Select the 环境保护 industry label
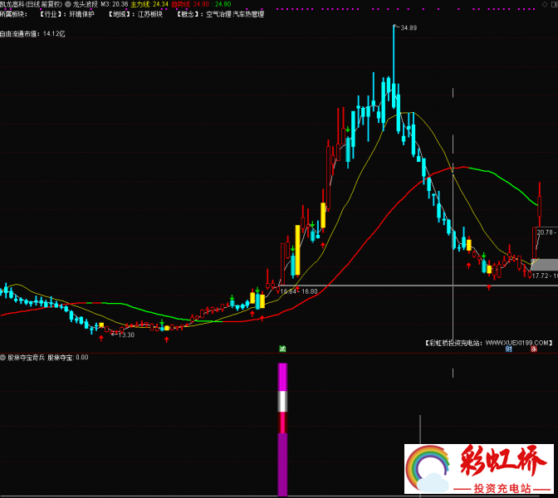The image size is (558, 498). tap(81, 14)
